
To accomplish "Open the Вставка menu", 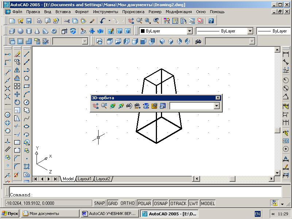I will pyautogui.click(x=63, y=12).
